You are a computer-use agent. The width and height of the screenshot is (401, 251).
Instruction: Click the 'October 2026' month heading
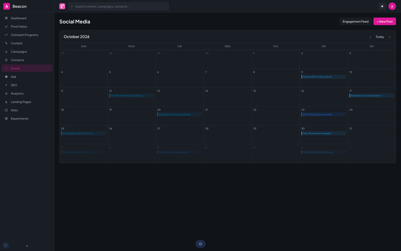[77, 37]
